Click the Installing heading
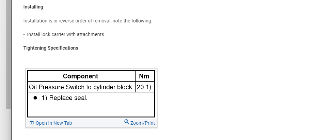Image resolution: width=314 pixels, height=140 pixels. click(x=33, y=7)
